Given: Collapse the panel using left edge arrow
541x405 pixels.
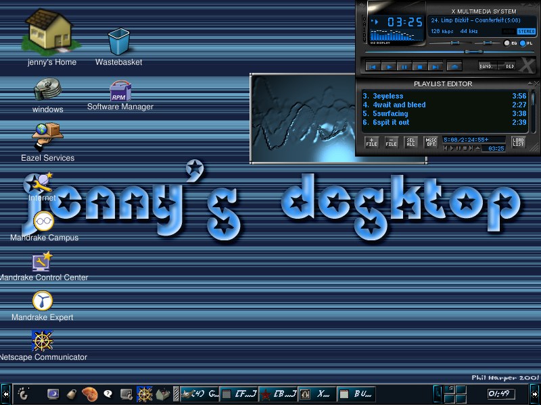Looking at the screenshot, I should [x=5, y=394].
